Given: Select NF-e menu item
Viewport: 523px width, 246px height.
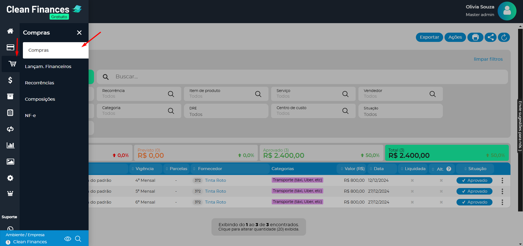Looking at the screenshot, I should tap(31, 115).
